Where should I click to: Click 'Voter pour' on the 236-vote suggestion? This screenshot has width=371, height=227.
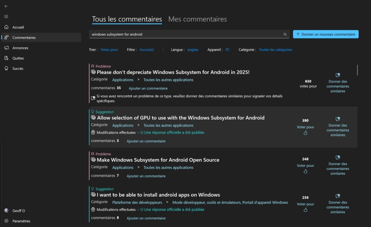[305, 204]
